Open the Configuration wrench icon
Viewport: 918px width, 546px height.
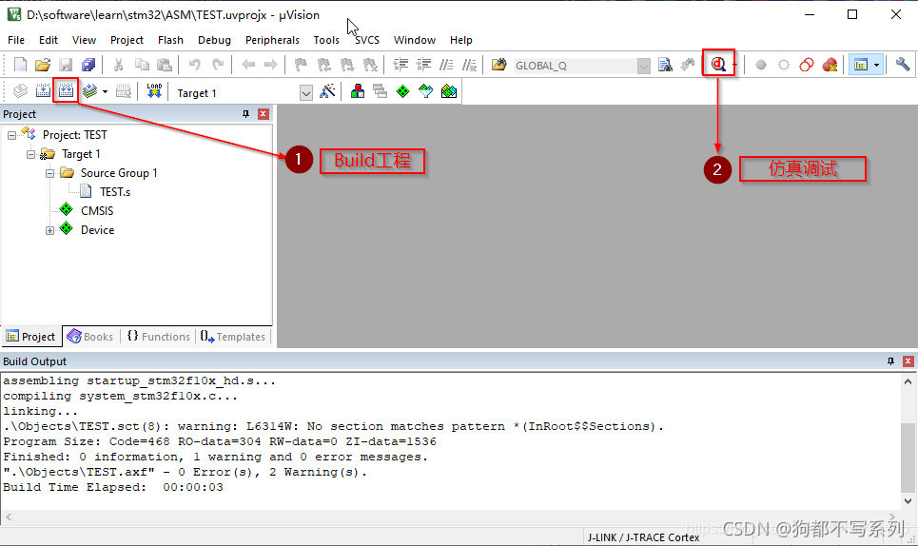tap(902, 65)
